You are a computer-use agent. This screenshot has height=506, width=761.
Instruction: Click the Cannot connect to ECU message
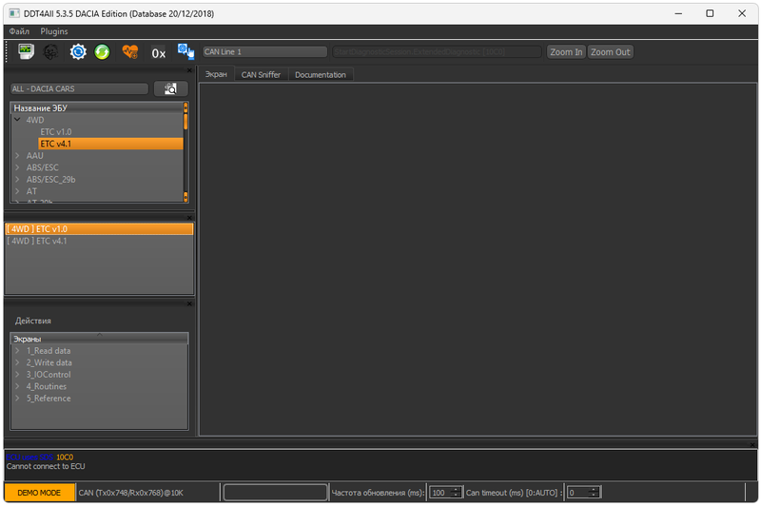coord(46,466)
